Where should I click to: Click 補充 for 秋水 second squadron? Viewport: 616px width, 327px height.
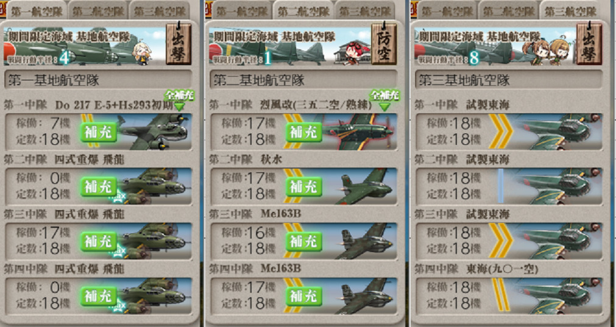[304, 186]
